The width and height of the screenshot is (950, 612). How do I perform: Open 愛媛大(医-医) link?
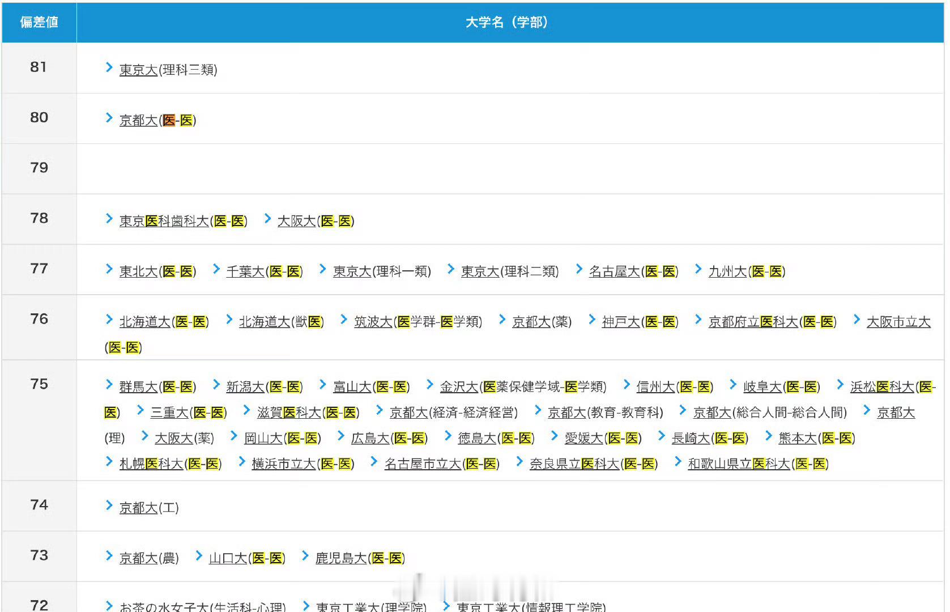603,438
